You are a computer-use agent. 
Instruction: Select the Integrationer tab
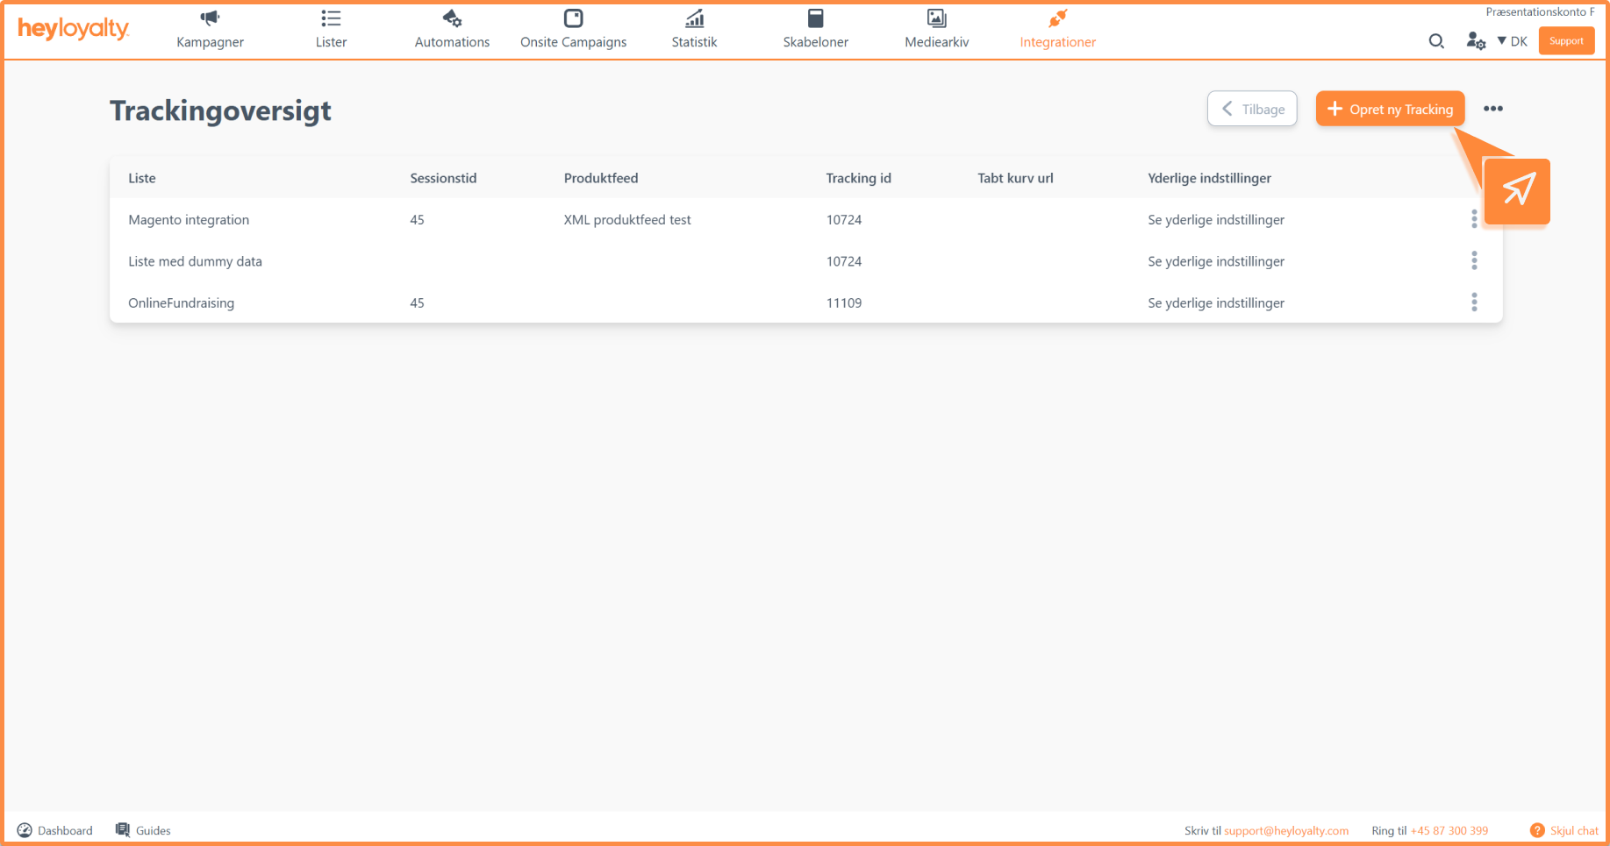[1057, 29]
